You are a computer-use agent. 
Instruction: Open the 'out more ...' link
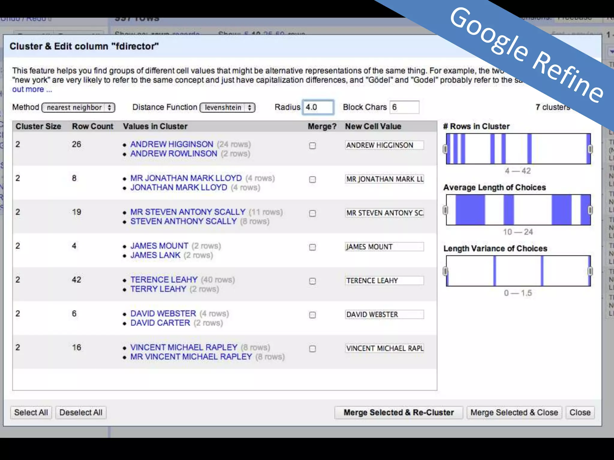click(32, 90)
